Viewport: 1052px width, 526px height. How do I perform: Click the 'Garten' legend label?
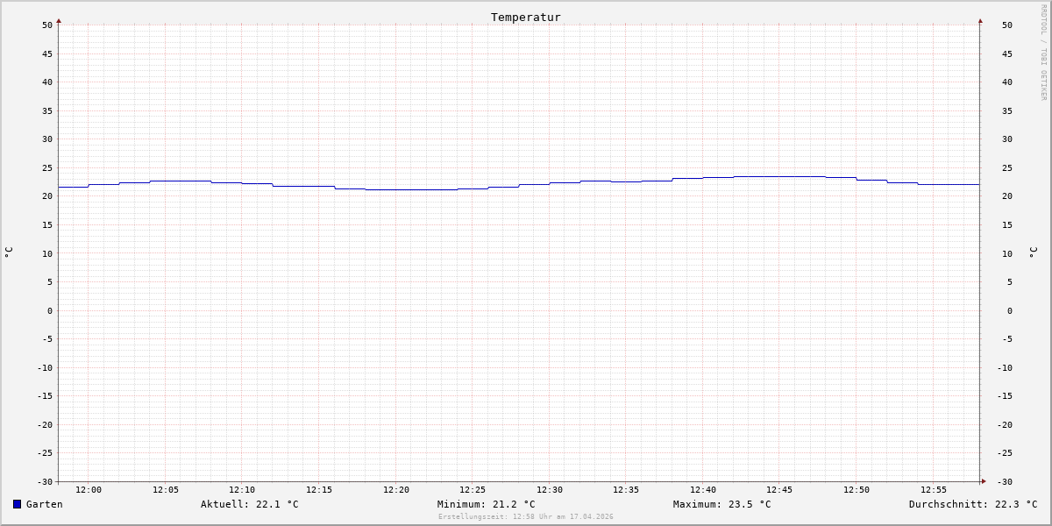coord(44,504)
